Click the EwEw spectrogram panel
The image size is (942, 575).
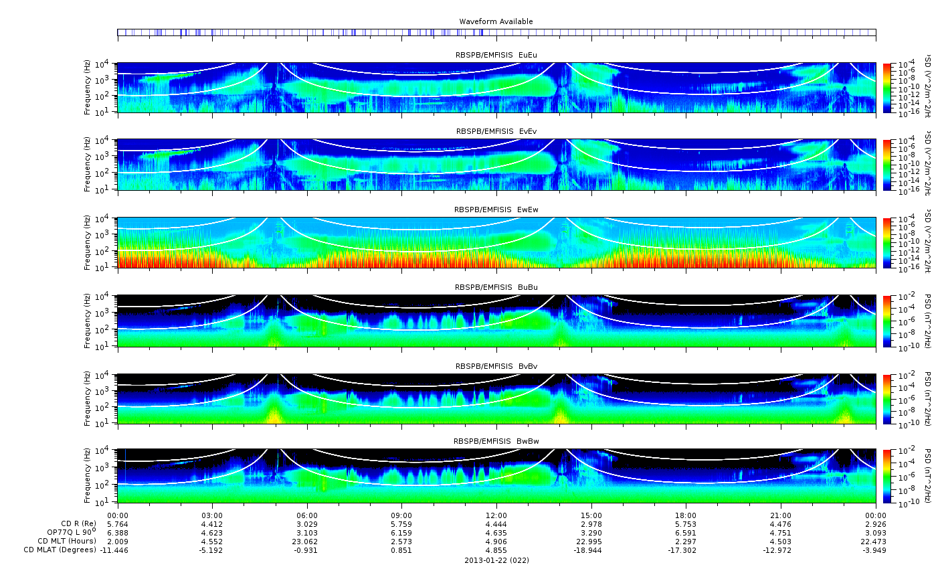(496, 242)
